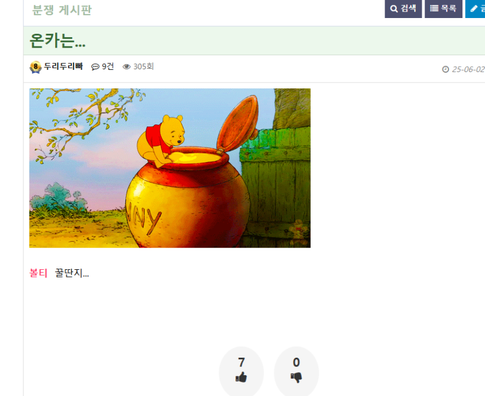Viewport: 485px width, 396px height.
Task: Open author 두리두리빠 profile name
Action: coord(63,66)
